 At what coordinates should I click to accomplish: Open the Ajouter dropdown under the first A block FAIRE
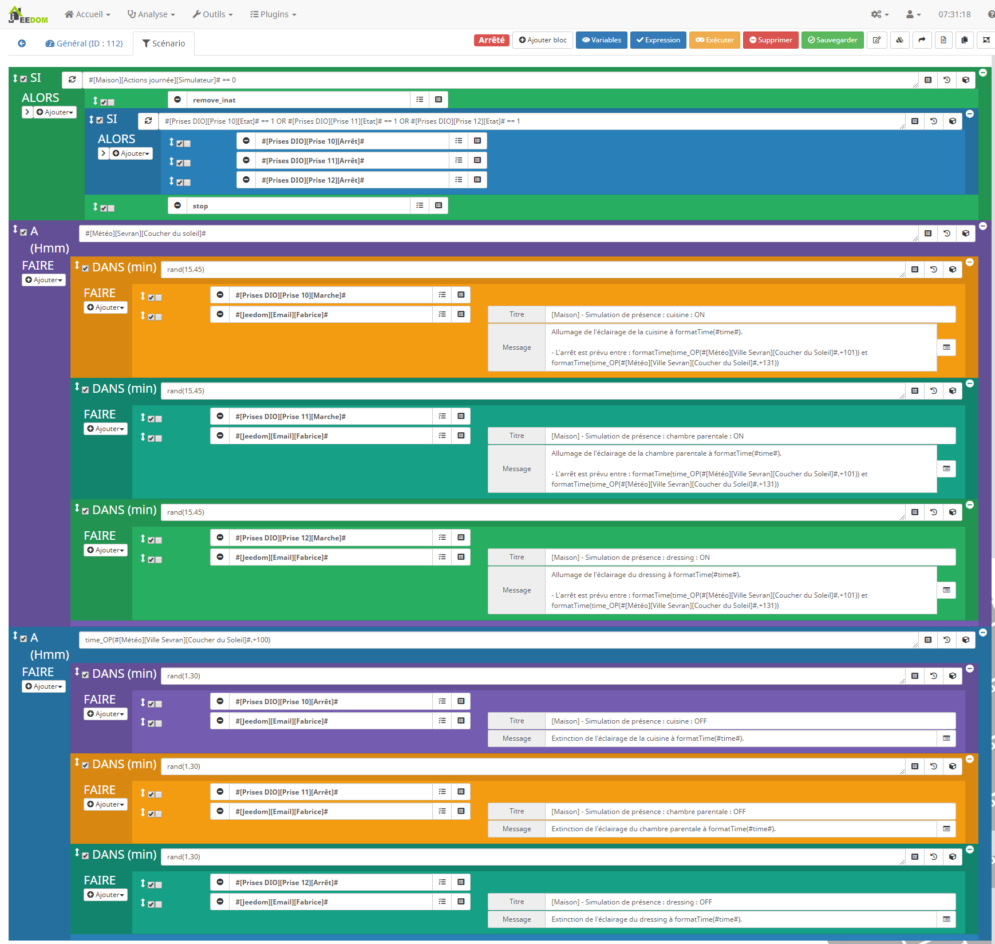click(44, 280)
